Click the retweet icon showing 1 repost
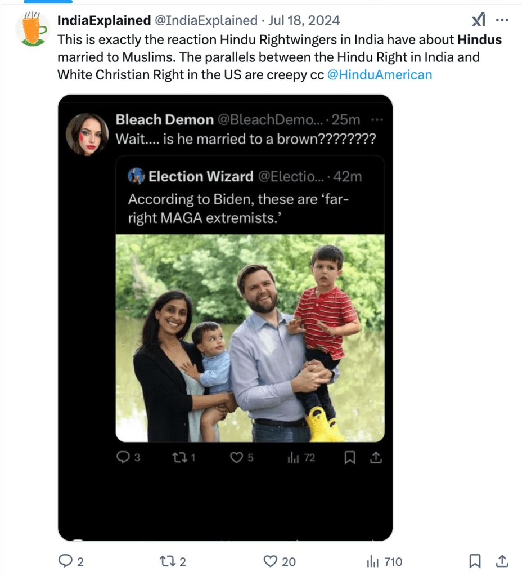This screenshot has width=522, height=576. tap(178, 458)
